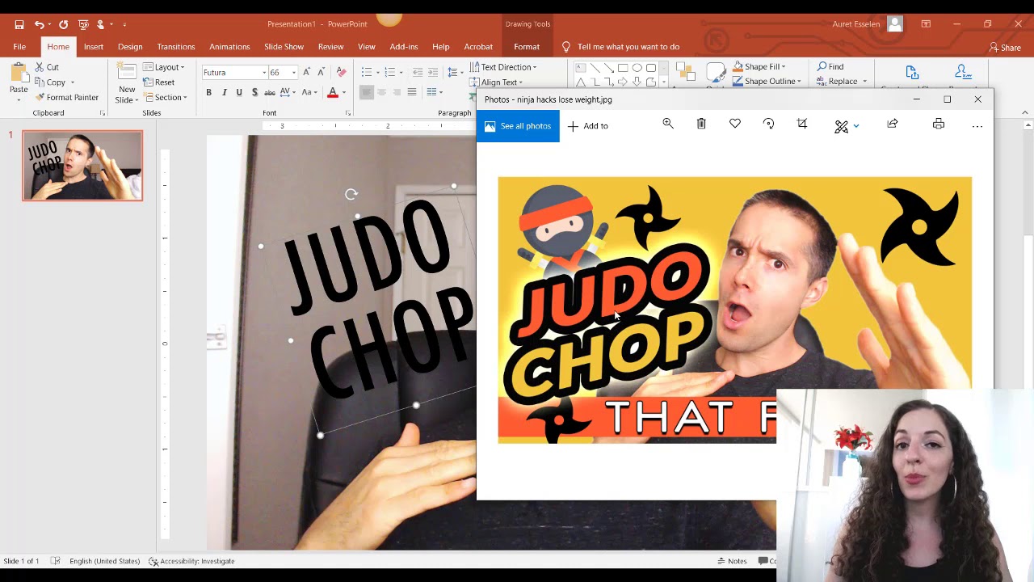Insert a New Slide

[x=127, y=84]
